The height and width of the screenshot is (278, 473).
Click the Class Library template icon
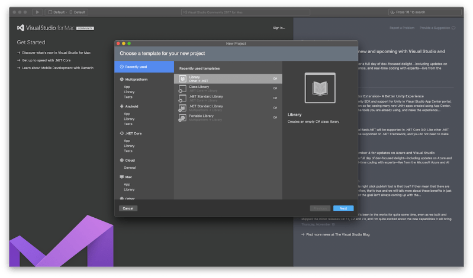[182, 89]
